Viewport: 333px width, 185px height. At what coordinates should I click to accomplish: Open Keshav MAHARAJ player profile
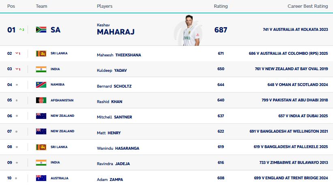pyautogui.click(x=116, y=29)
